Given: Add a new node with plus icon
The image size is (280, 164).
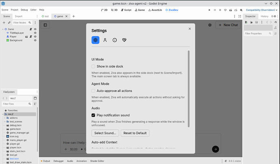Looking at the screenshot, I should pyautogui.click(x=4, y=23).
